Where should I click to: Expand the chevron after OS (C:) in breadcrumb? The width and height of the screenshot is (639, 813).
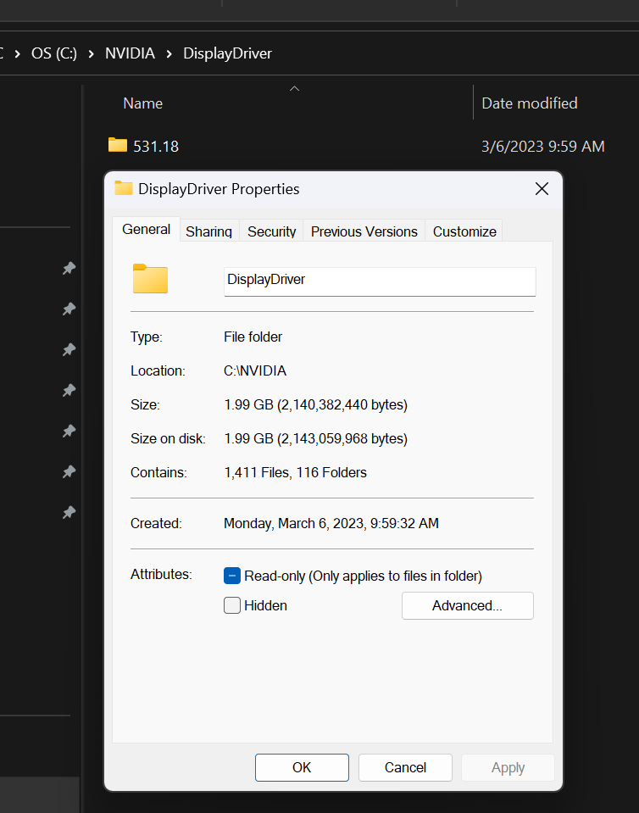click(x=91, y=53)
